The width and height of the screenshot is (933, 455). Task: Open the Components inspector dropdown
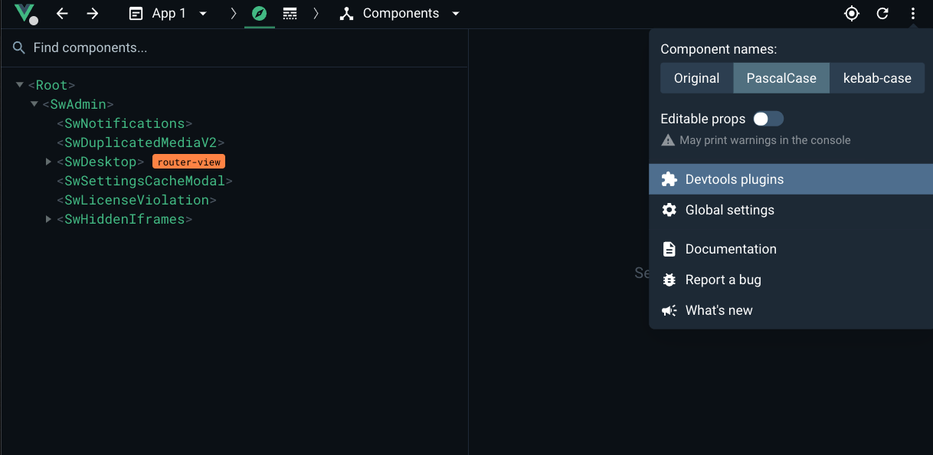tap(456, 13)
